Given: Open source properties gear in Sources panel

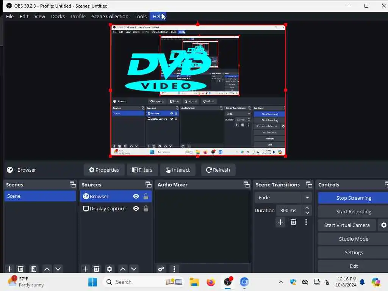Looking at the screenshot, I should [110, 269].
